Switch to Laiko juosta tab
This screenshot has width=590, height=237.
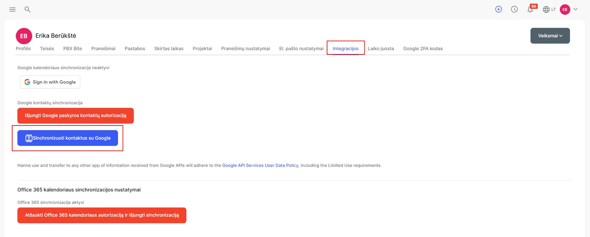click(x=381, y=49)
